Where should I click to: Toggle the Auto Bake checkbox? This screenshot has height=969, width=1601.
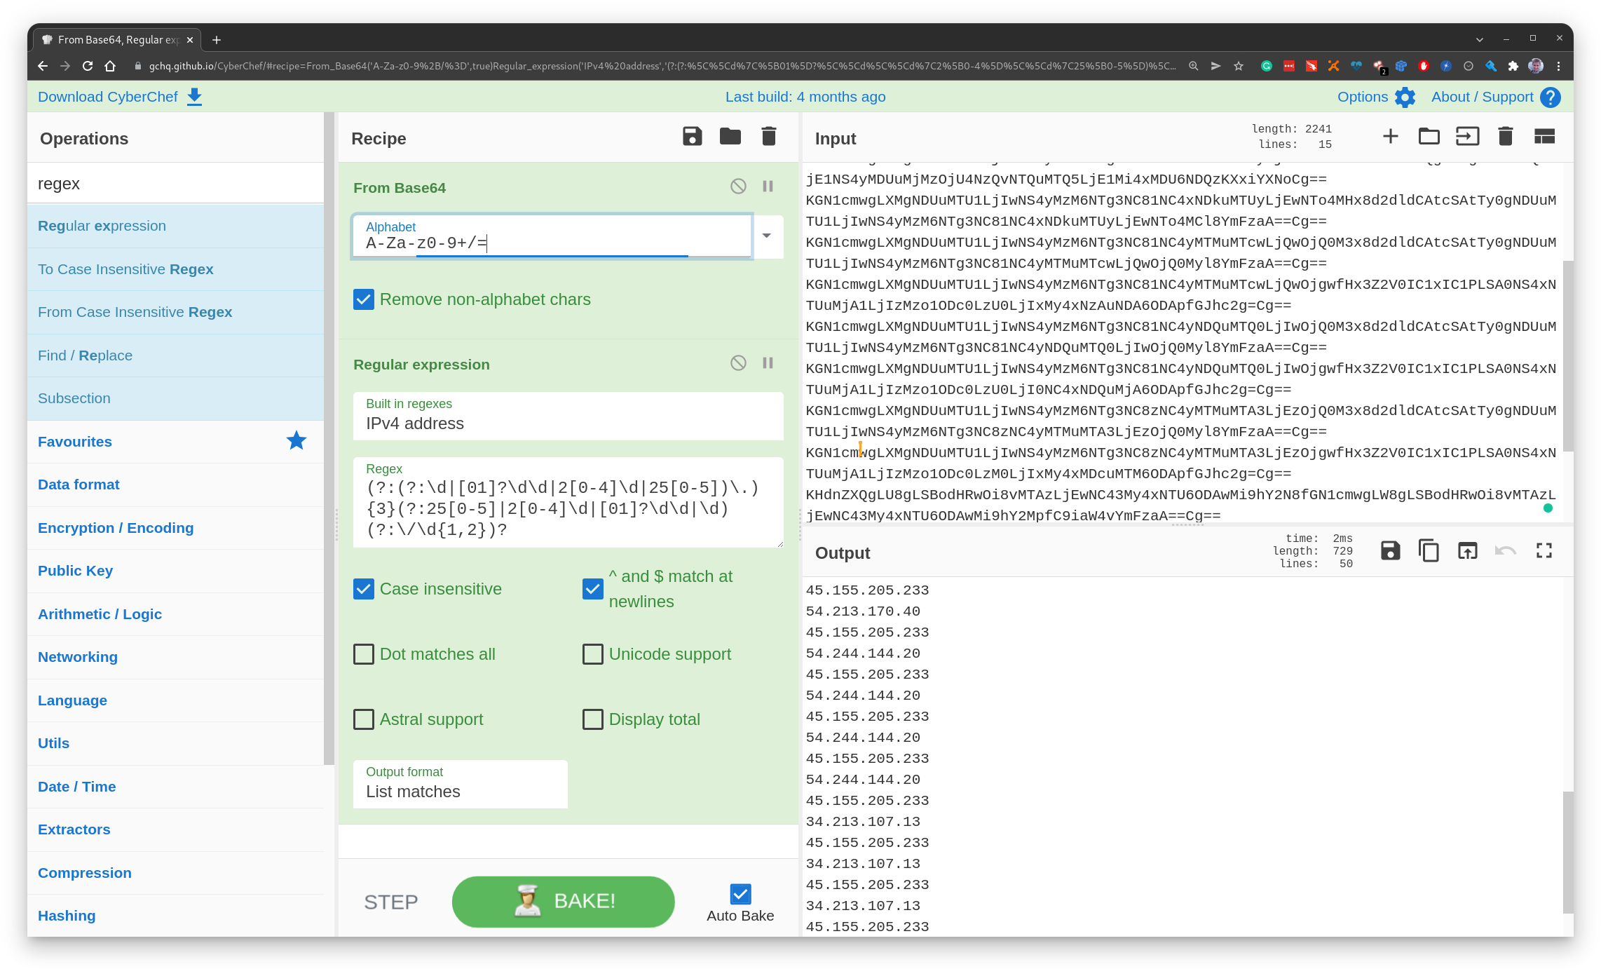coord(740,894)
